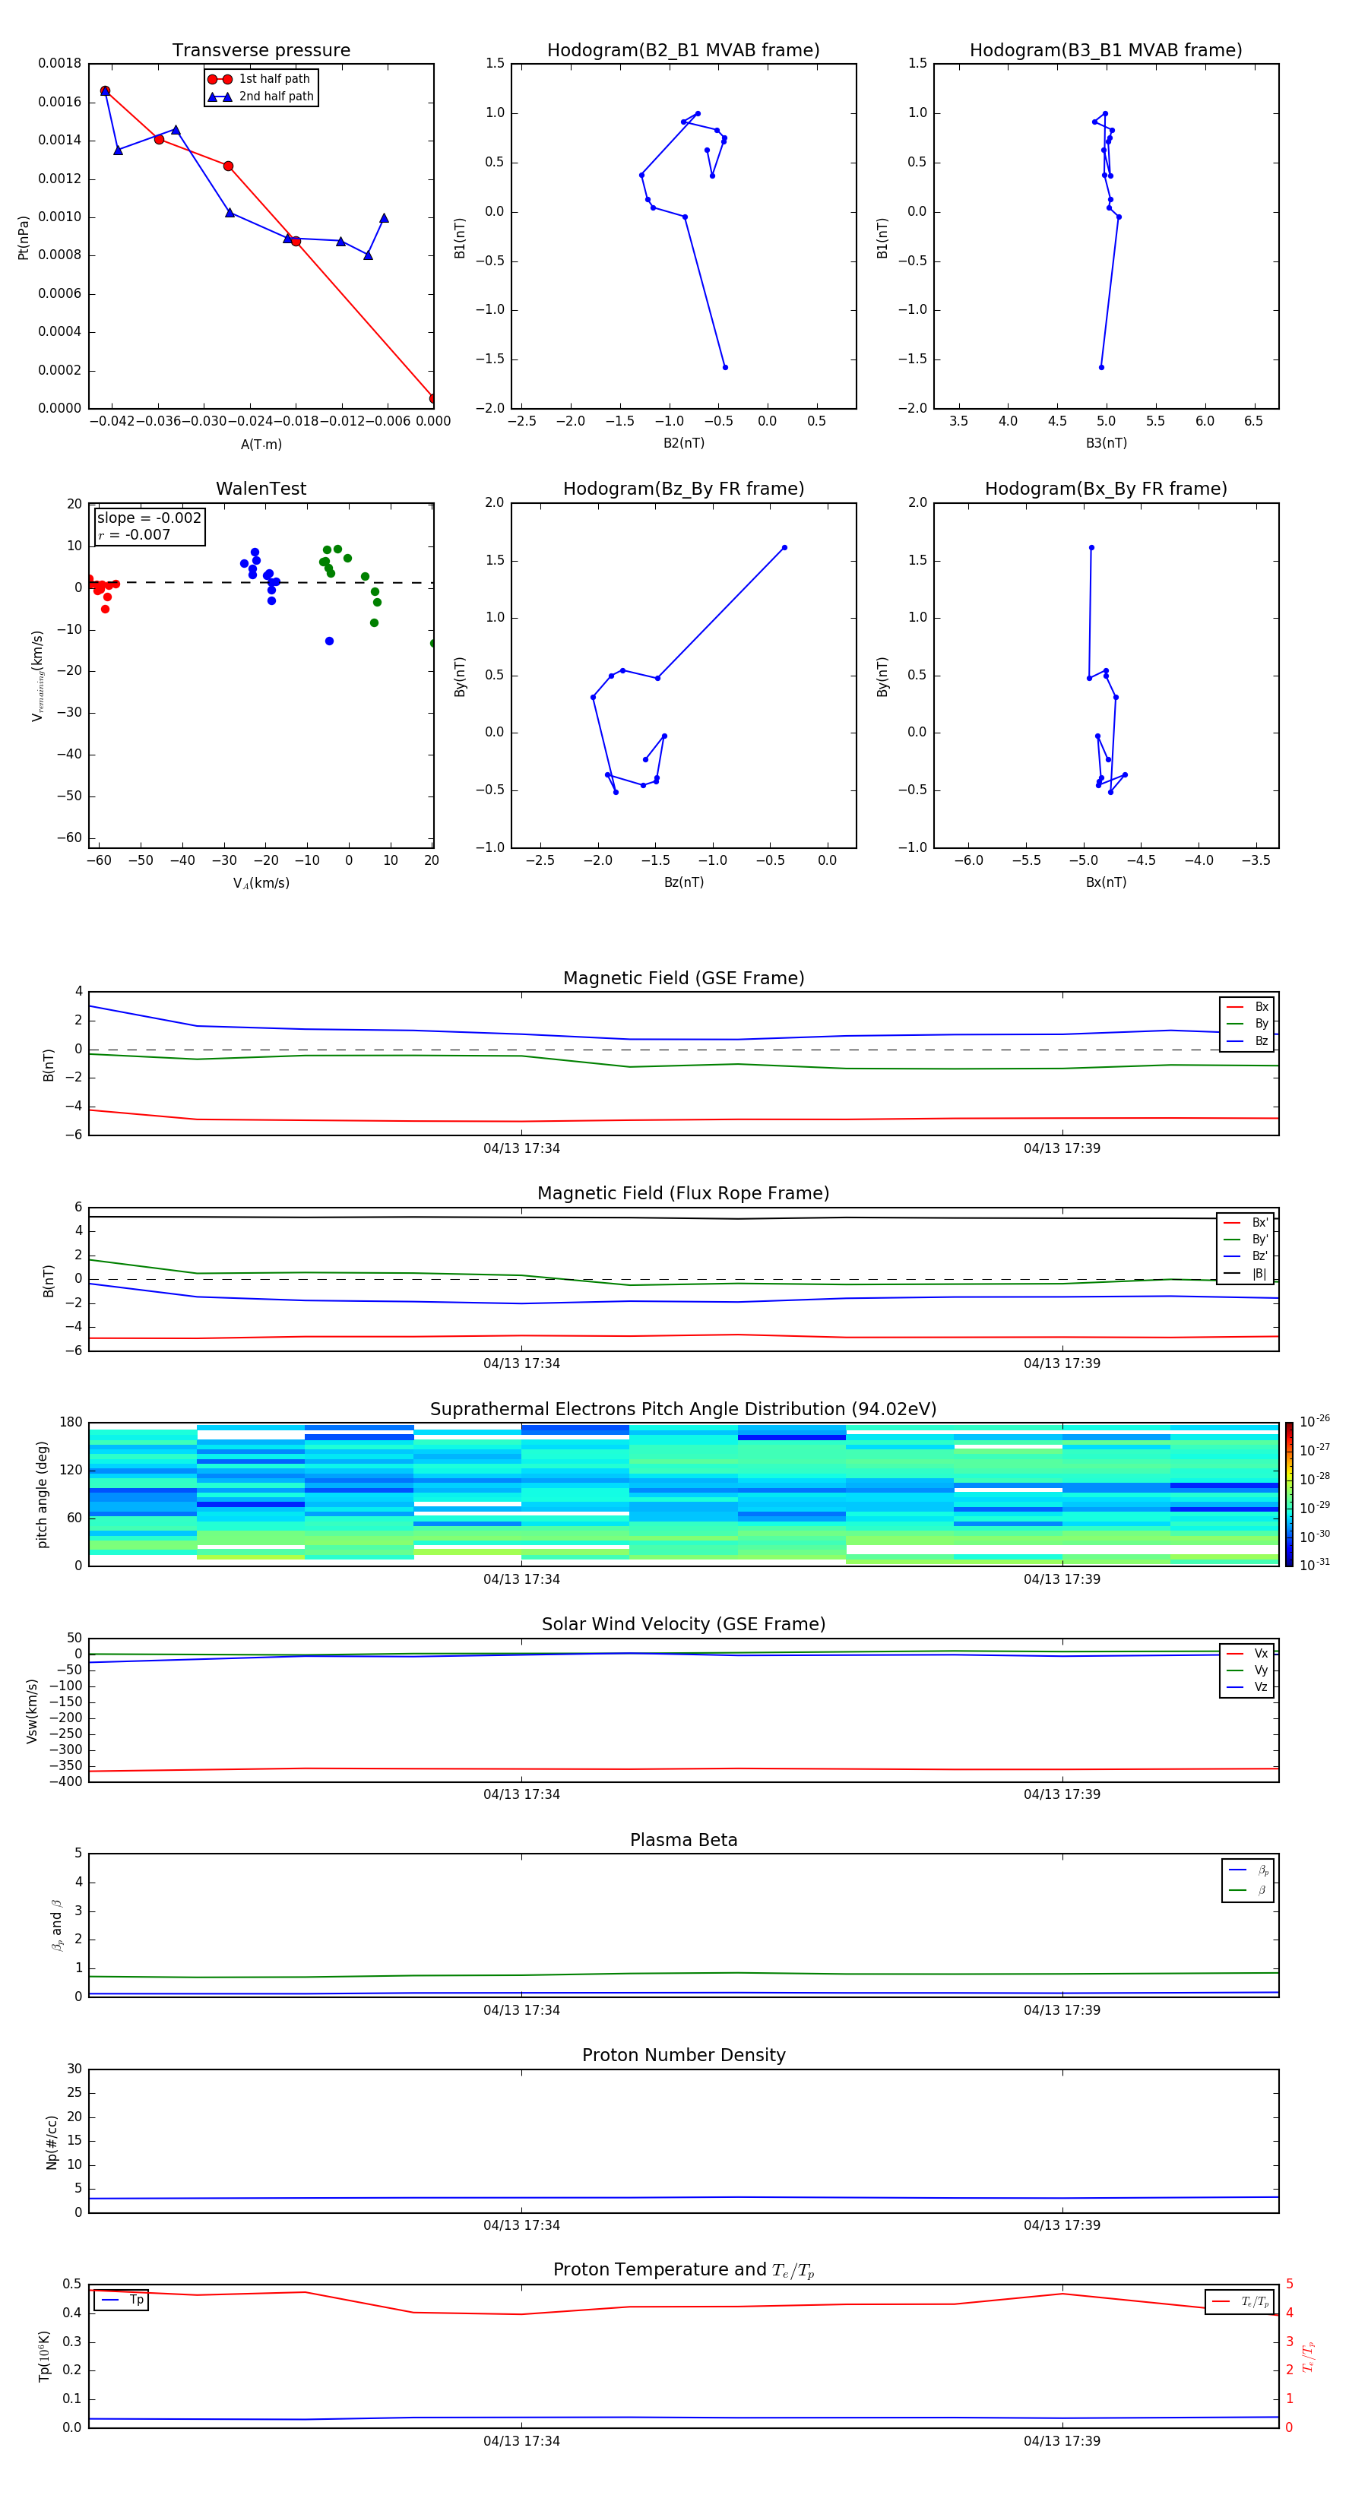Click the |B| legend entry in Flux Rope panel

tap(1246, 1274)
